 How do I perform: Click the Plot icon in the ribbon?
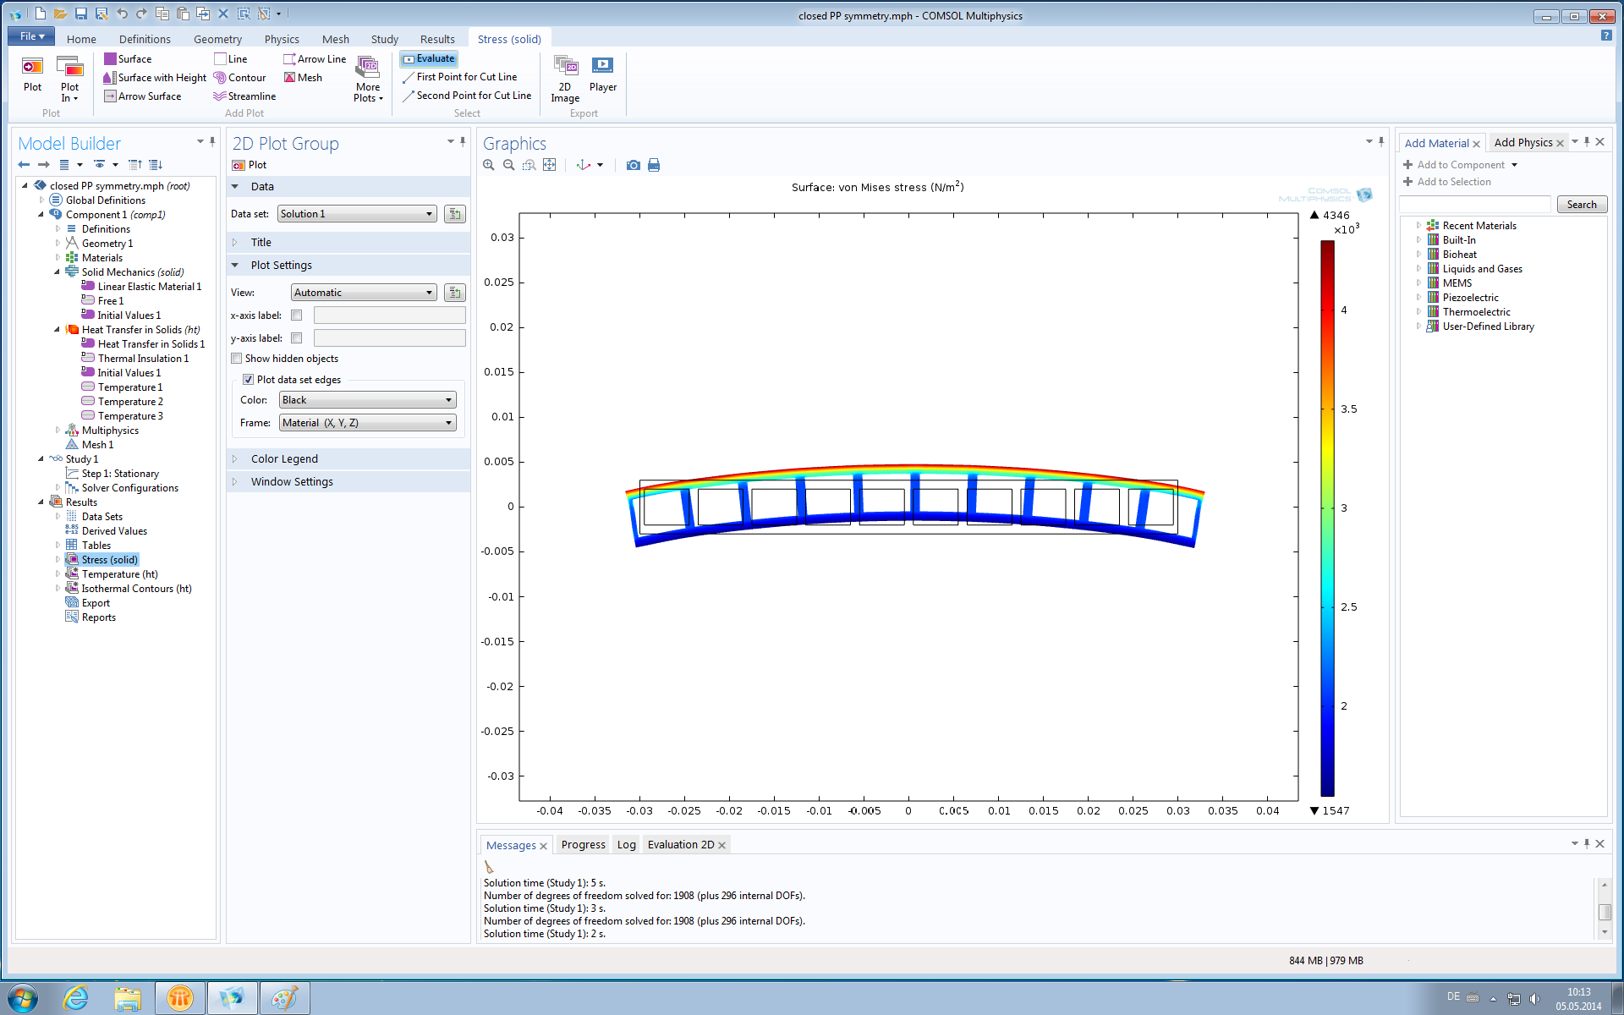(x=32, y=74)
